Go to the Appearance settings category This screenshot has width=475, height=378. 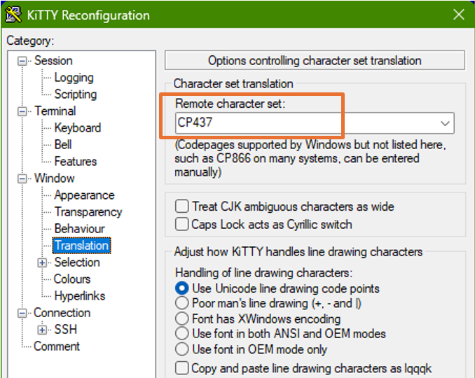(84, 195)
